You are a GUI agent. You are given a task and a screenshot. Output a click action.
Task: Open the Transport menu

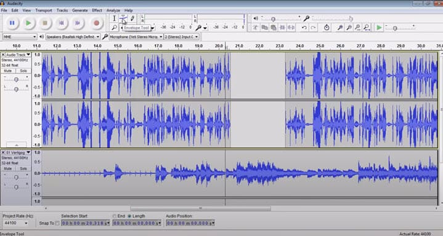(44, 10)
